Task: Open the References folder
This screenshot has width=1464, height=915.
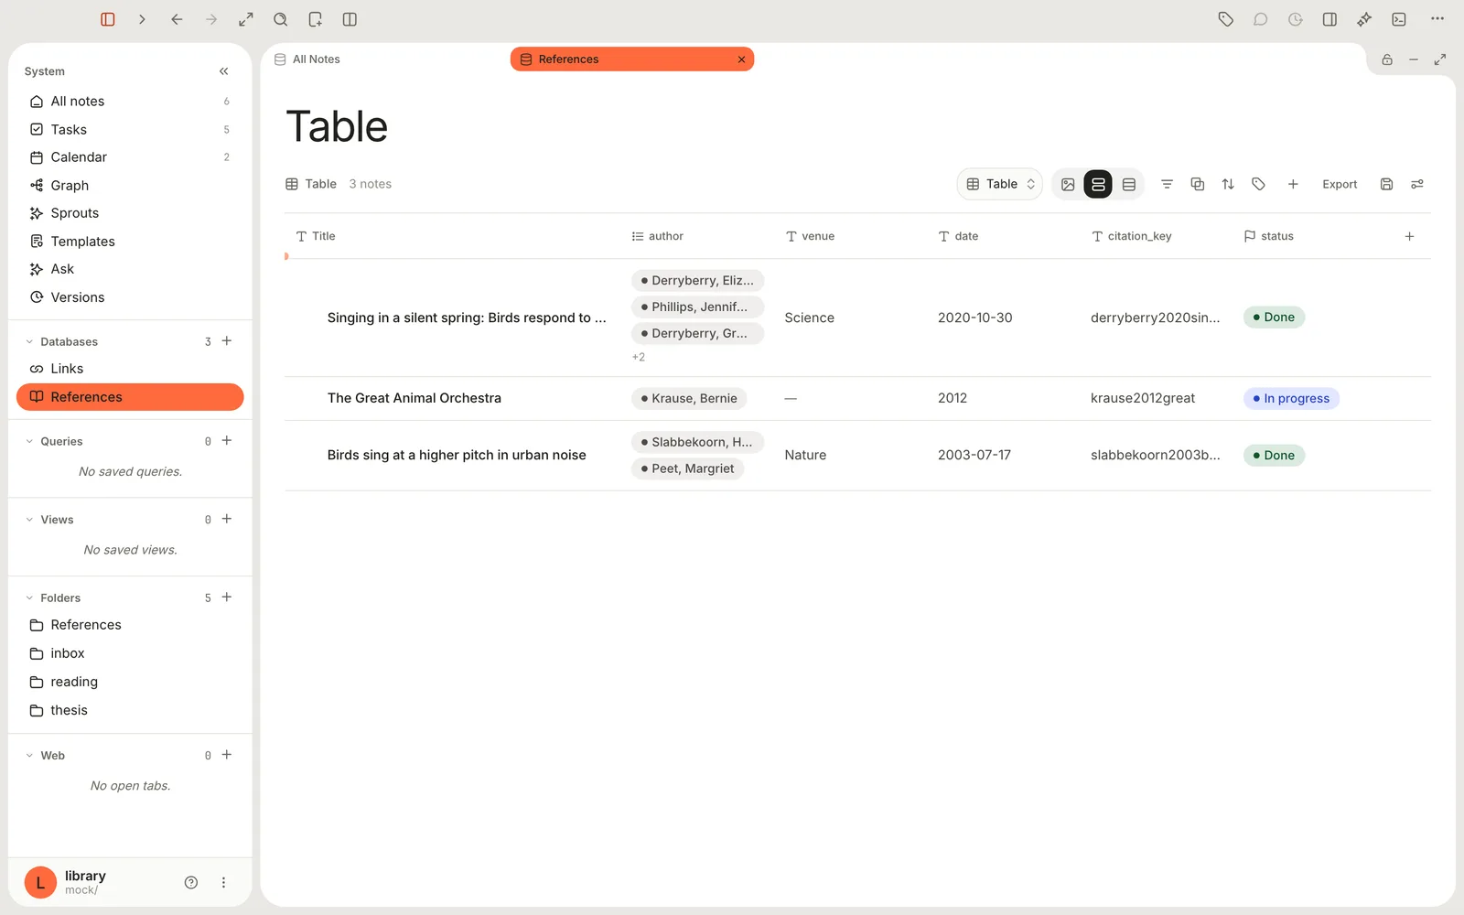Action: pyautogui.click(x=130, y=625)
